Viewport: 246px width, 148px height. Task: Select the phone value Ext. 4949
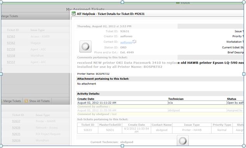point(127,52)
